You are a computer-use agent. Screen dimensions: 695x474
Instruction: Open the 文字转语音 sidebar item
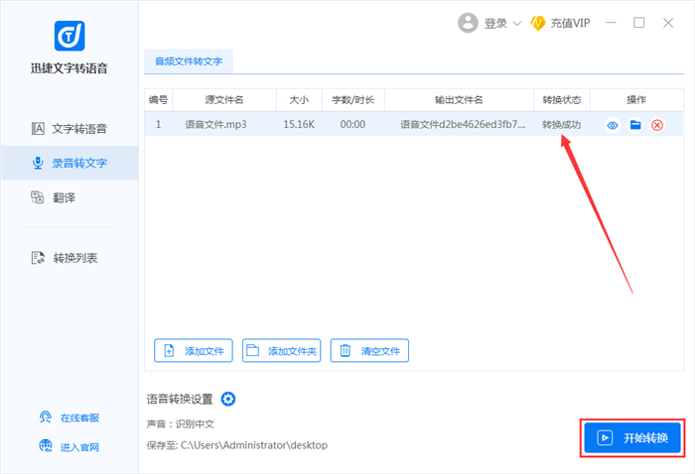point(69,129)
